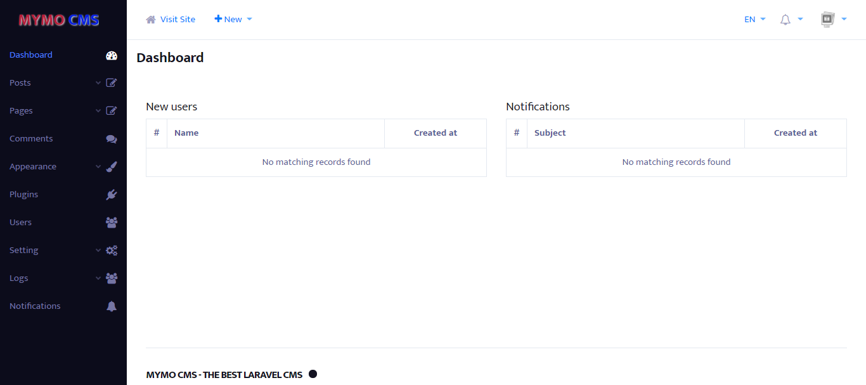Click MYMO CMS - THE BEST LARAVEL CMS text

click(224, 375)
